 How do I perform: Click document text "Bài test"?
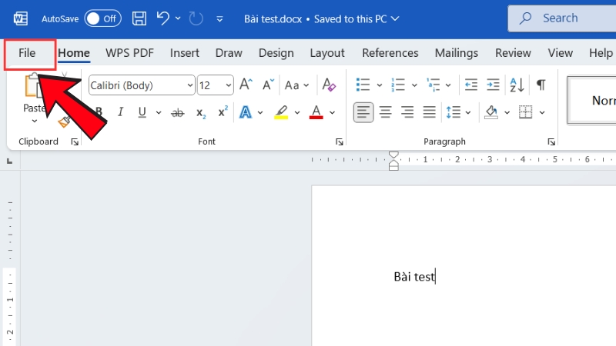coord(414,277)
